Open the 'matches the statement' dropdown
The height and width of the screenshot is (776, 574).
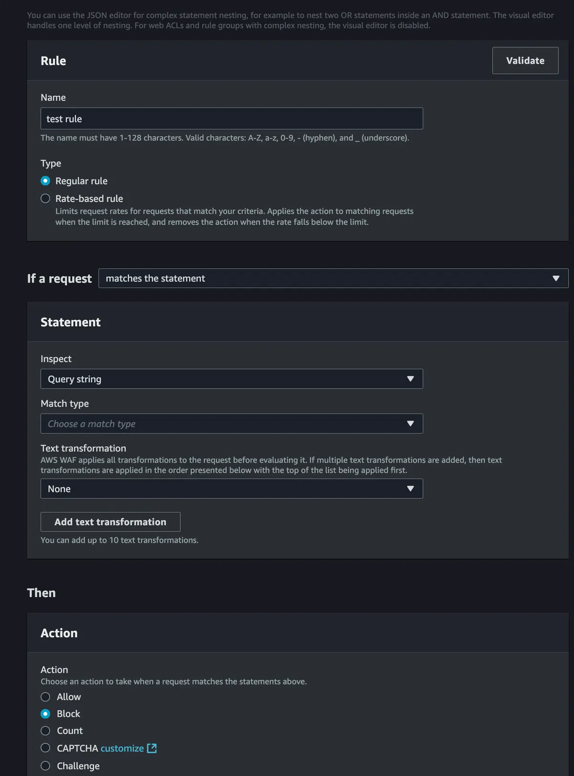325,278
